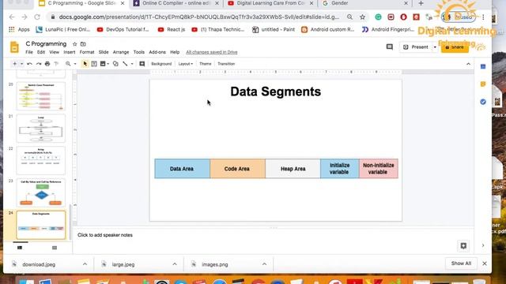Open the Chrome three-dot menu
The height and width of the screenshot is (284, 506).
coord(483,17)
